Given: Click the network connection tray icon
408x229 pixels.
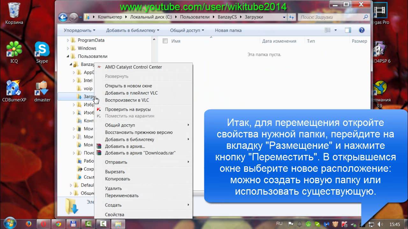Looking at the screenshot, I should click(371, 225).
